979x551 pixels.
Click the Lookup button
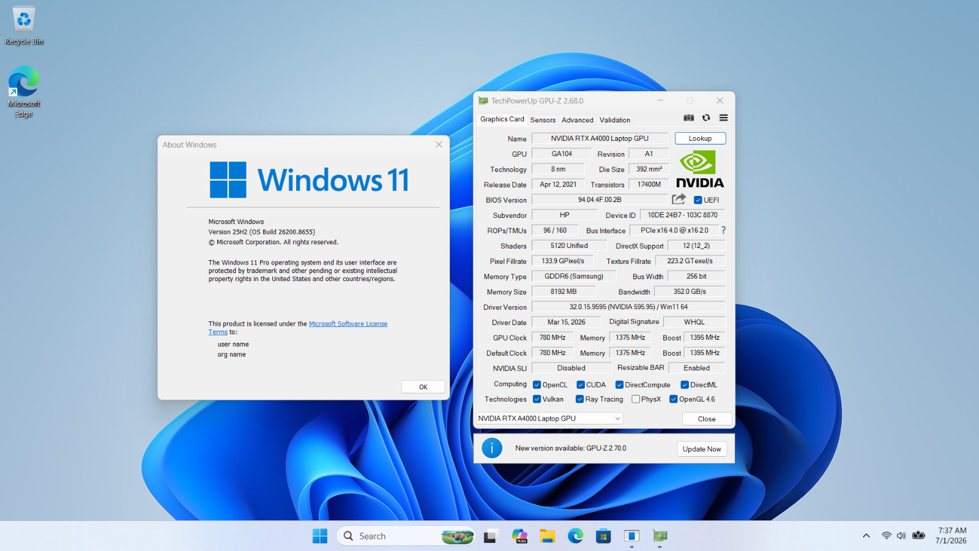coord(700,138)
